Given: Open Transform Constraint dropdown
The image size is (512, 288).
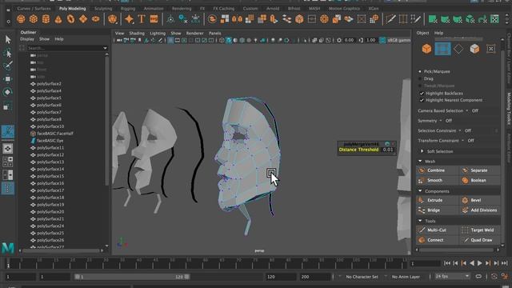Looking at the screenshot, I should pos(462,141).
